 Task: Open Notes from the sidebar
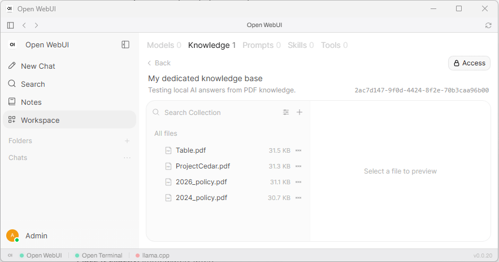(x=70, y=102)
